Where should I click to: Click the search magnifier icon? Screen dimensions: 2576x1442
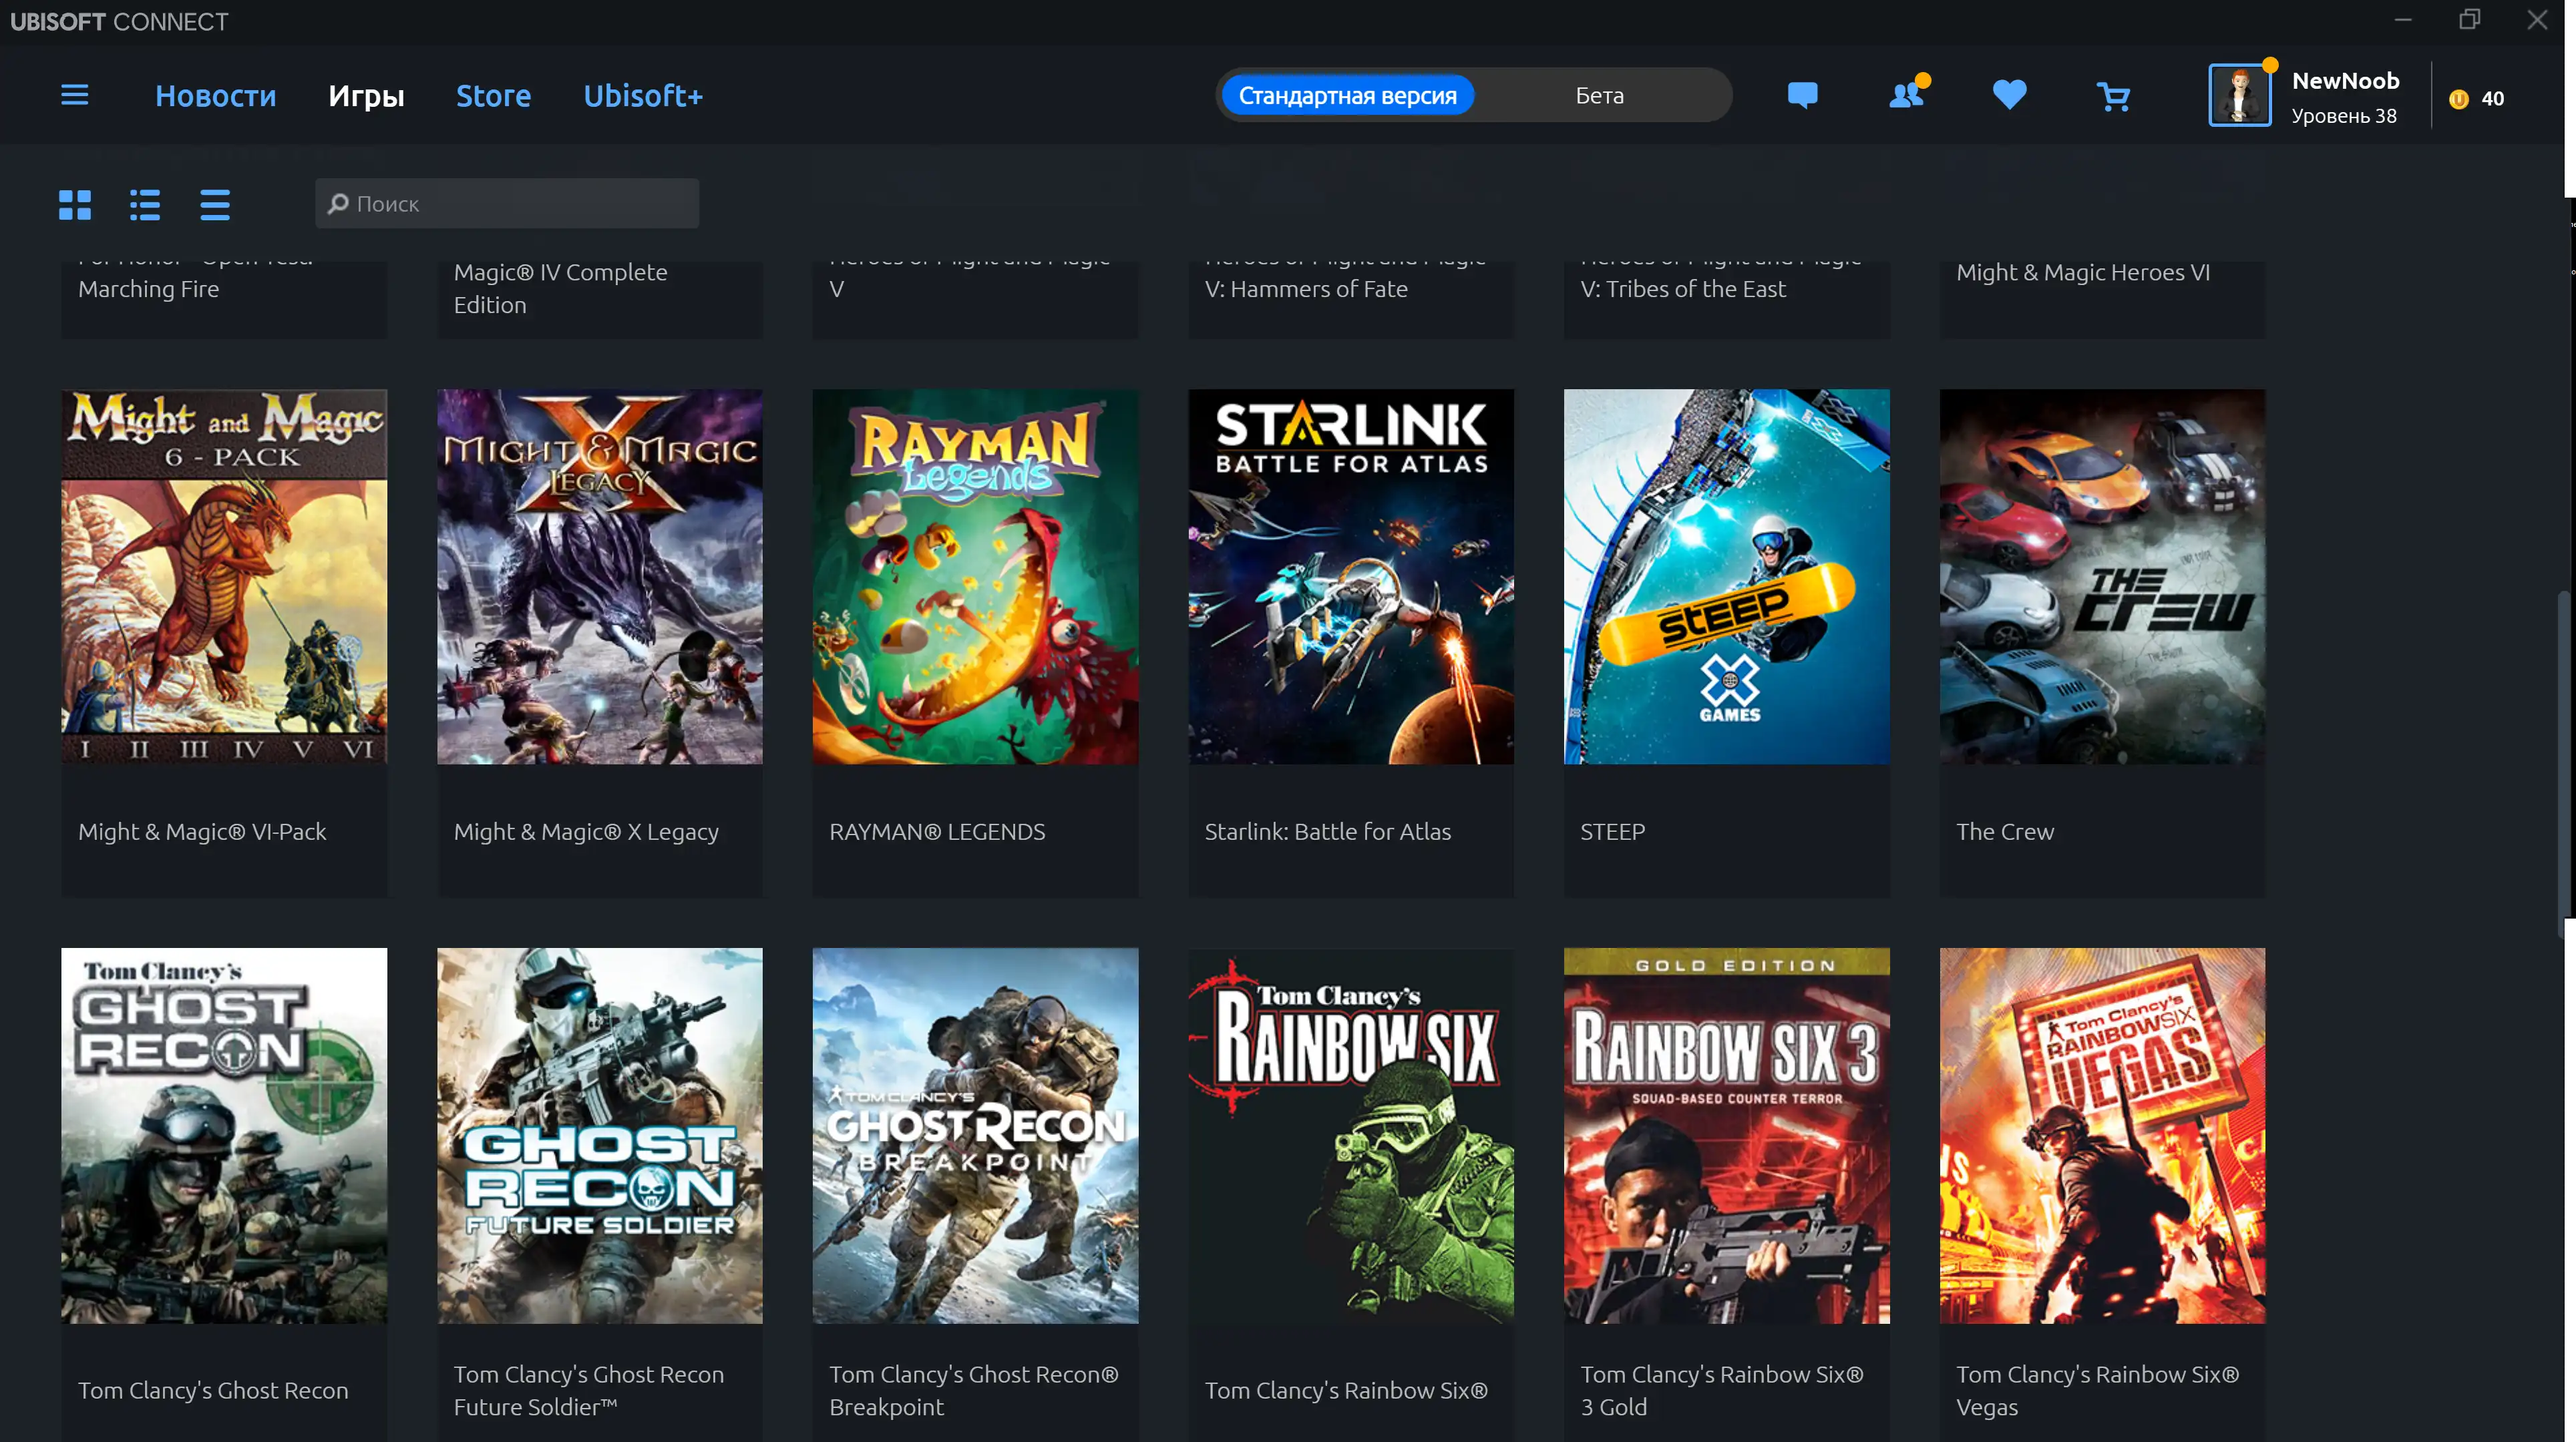tap(338, 204)
